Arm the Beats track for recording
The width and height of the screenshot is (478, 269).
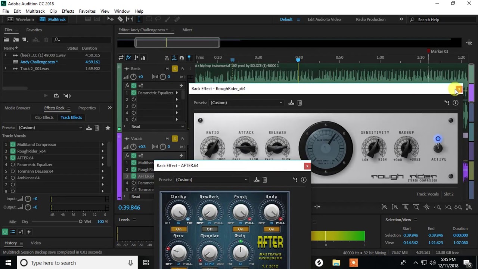pyautogui.click(x=182, y=69)
